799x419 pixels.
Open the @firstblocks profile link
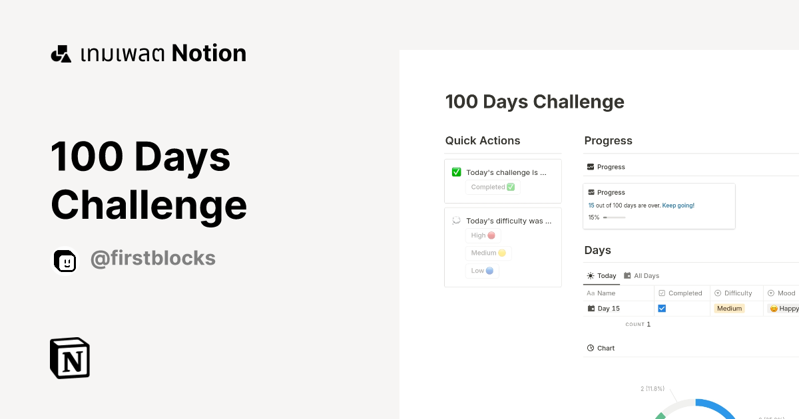pyautogui.click(x=152, y=258)
